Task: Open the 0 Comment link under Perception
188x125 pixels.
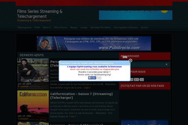Action: pyautogui.click(x=23, y=87)
